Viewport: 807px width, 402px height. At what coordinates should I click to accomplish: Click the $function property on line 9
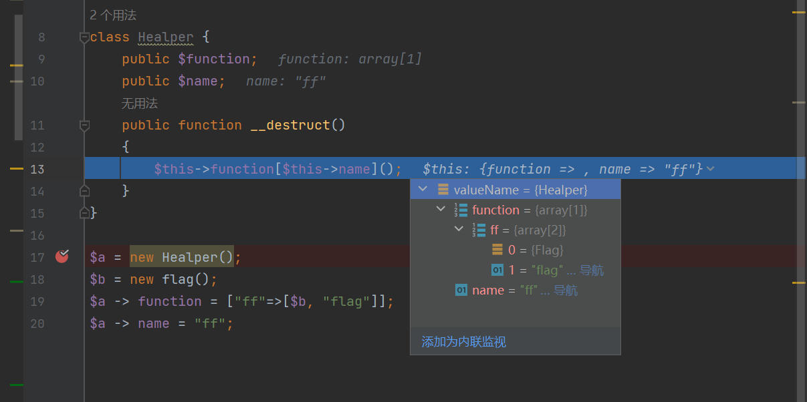[214, 59]
